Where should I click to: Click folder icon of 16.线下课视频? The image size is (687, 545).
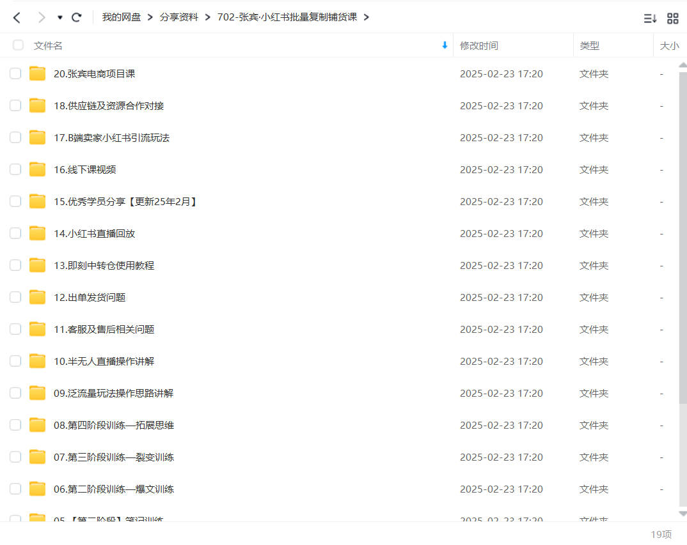coord(37,169)
